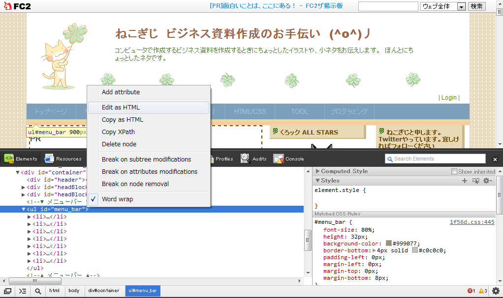Click the cat with clover illustration
The width and height of the screenshot is (503, 298).
click(x=63, y=56)
